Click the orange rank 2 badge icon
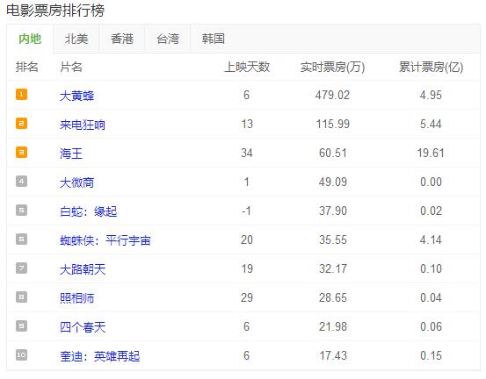The width and height of the screenshot is (486, 379). pyautogui.click(x=21, y=124)
